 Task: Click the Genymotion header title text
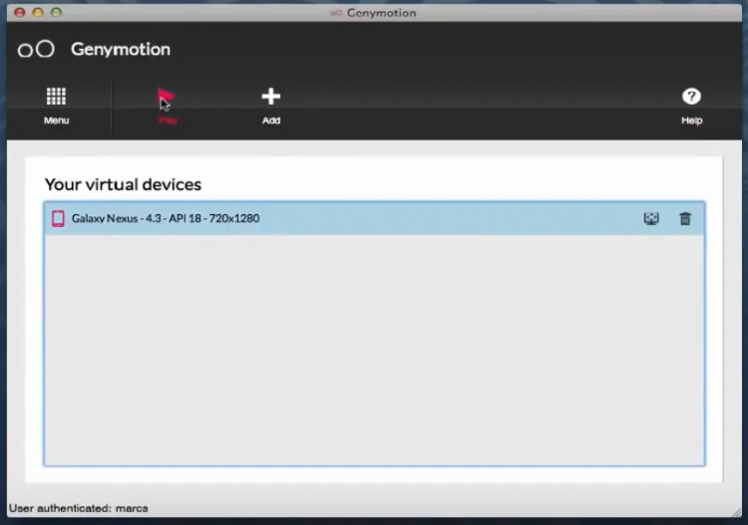tap(121, 49)
